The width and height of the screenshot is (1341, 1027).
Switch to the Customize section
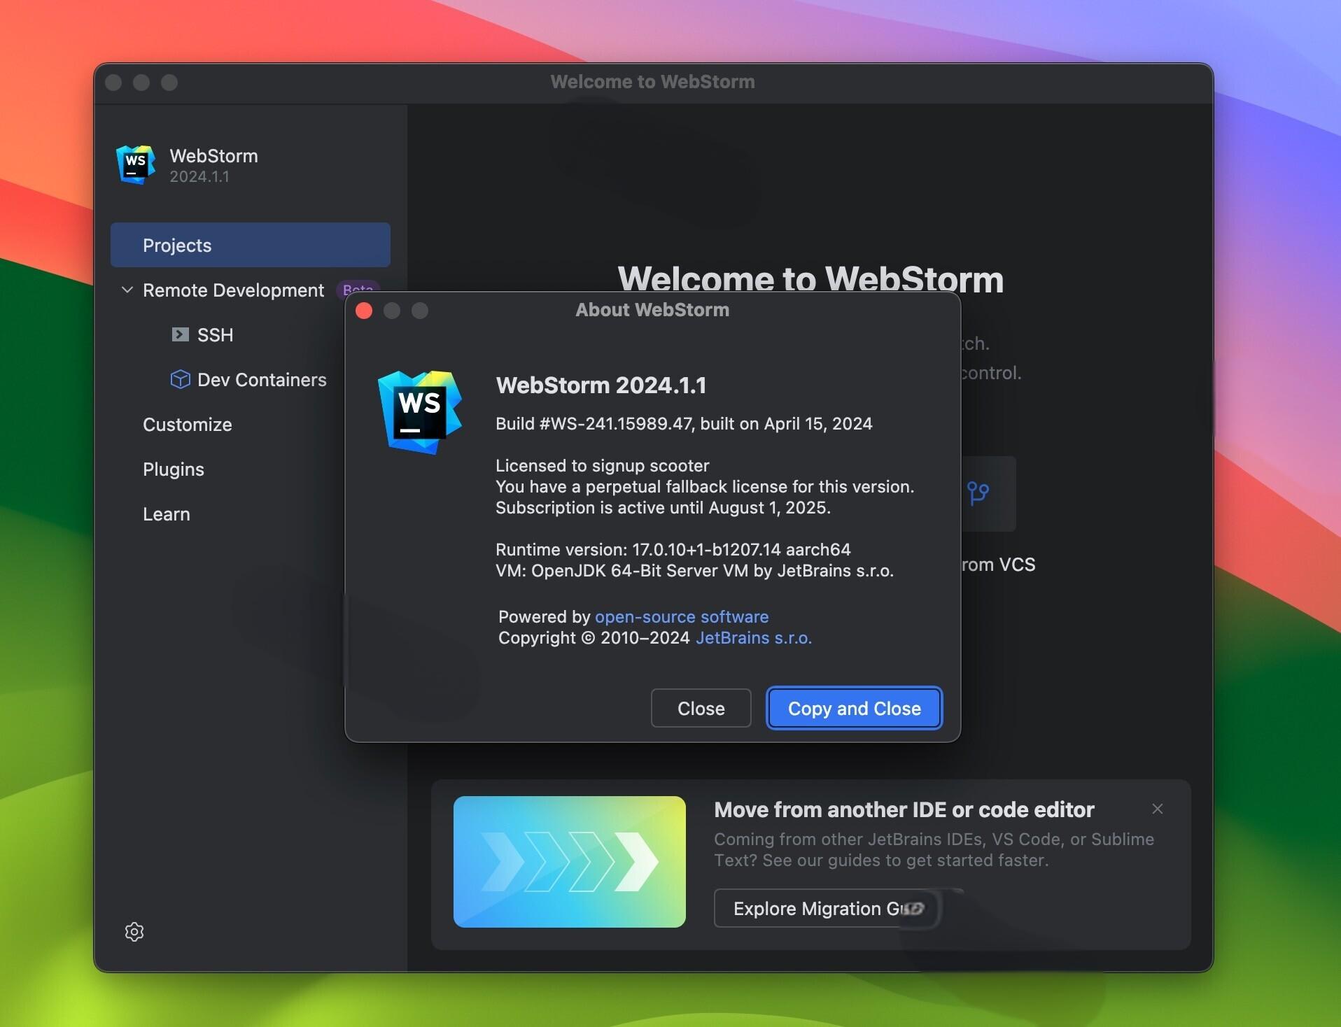tap(187, 424)
